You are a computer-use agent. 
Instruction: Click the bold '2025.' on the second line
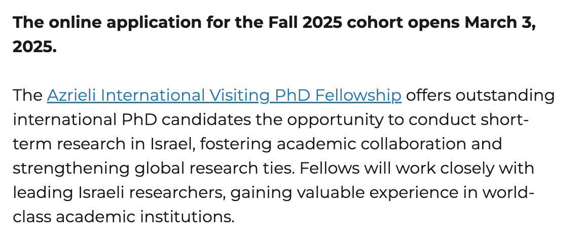(x=34, y=48)
